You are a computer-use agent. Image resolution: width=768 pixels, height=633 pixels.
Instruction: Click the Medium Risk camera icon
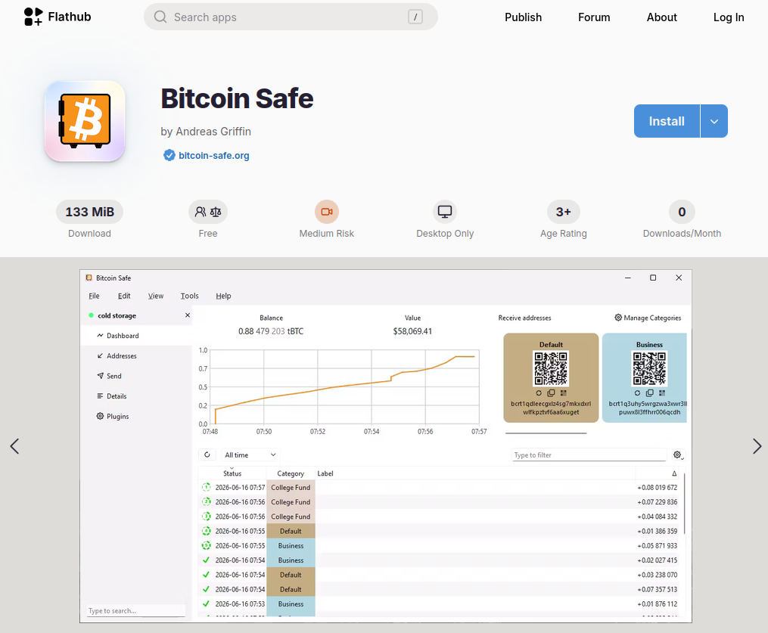(x=327, y=212)
